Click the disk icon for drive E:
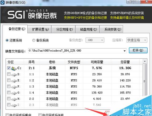This screenshot has width=152, height=116. [14, 81]
